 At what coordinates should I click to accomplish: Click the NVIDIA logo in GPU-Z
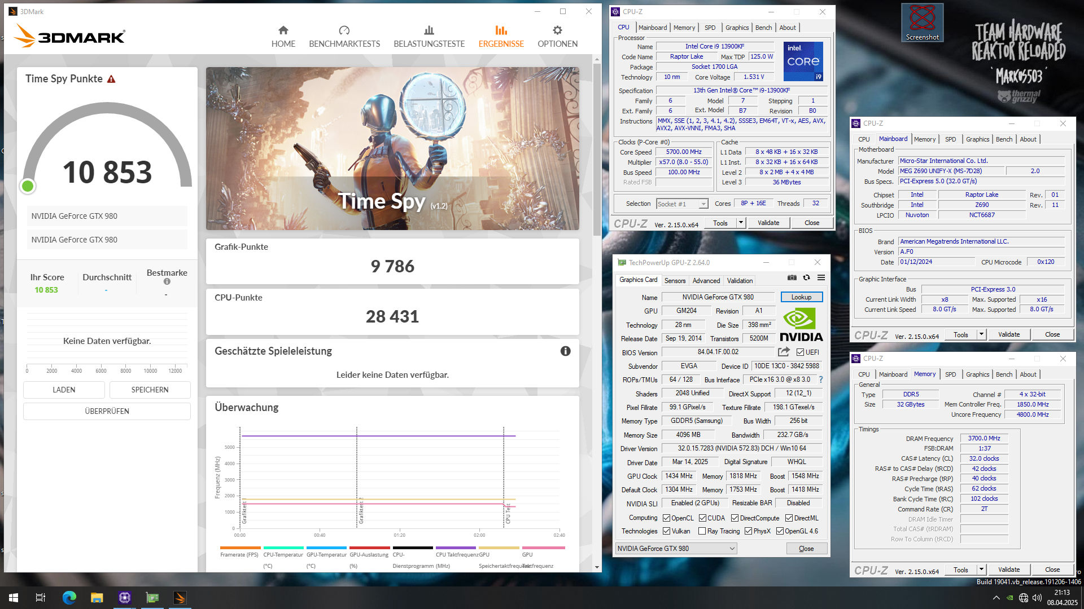click(801, 325)
